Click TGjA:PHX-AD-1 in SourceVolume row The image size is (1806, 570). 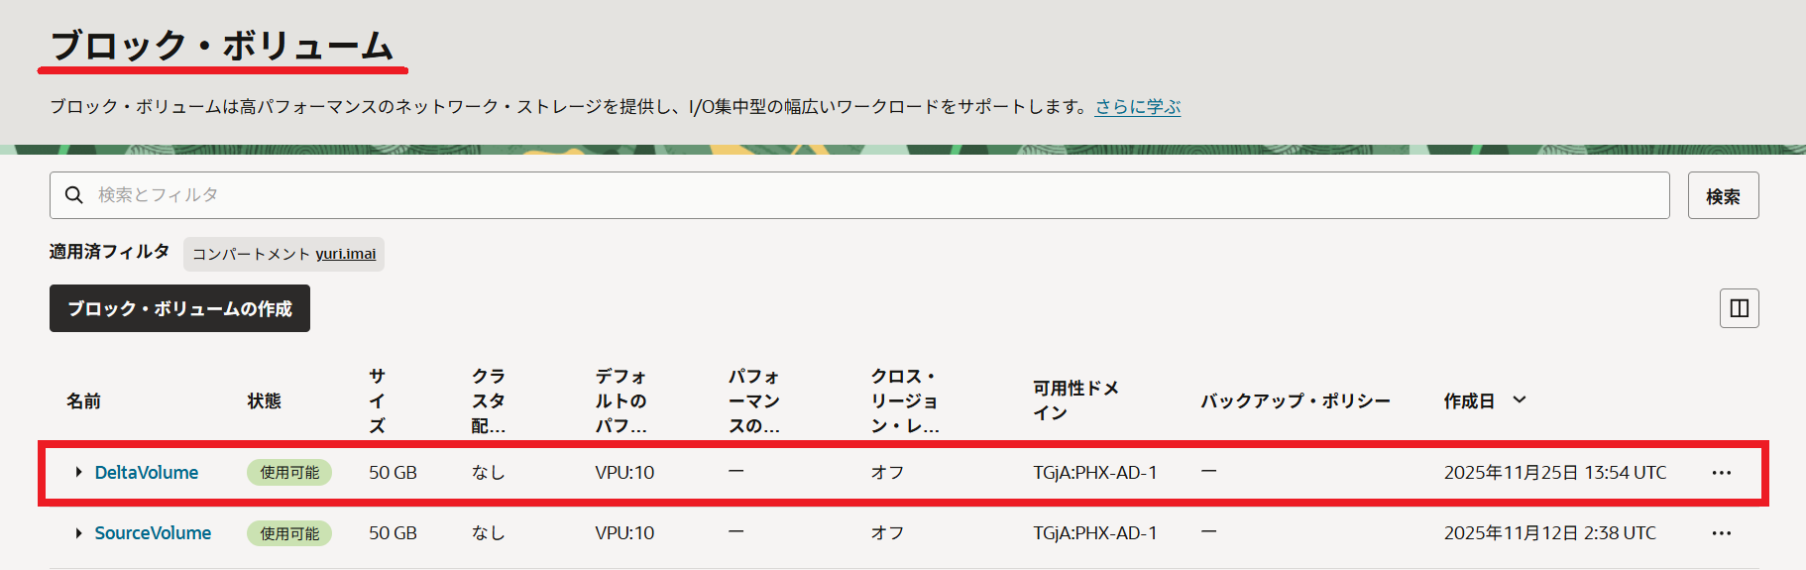coord(1095,533)
